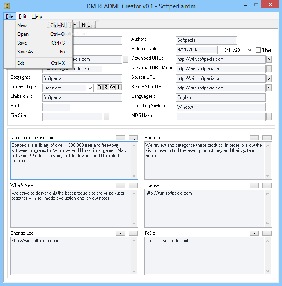Enable the Time checkbox
This screenshot has width=282, height=286.
258,50
